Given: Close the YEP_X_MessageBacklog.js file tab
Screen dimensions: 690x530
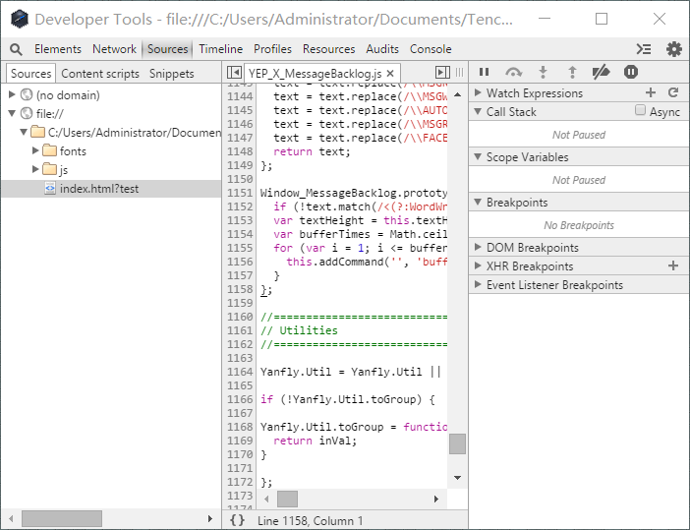Looking at the screenshot, I should coord(390,73).
